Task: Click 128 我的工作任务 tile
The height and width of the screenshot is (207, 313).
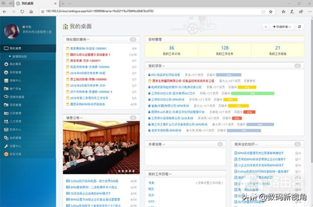Action: tap(224, 50)
